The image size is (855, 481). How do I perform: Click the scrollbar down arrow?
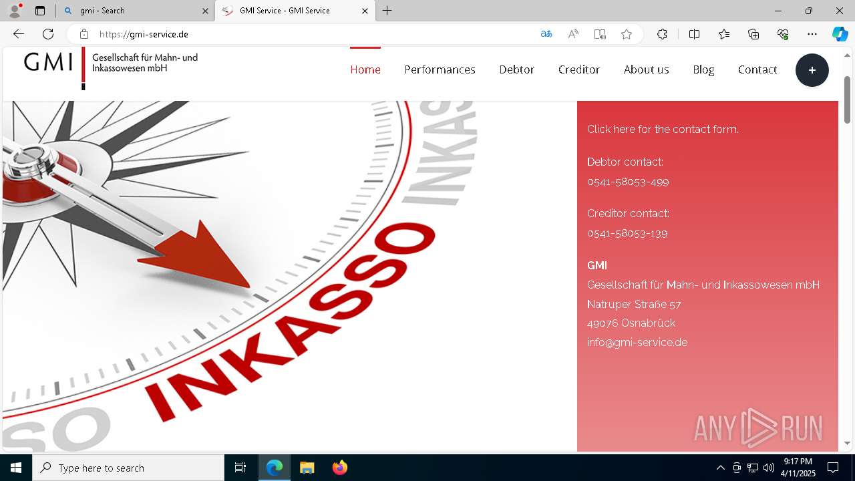coord(848,443)
